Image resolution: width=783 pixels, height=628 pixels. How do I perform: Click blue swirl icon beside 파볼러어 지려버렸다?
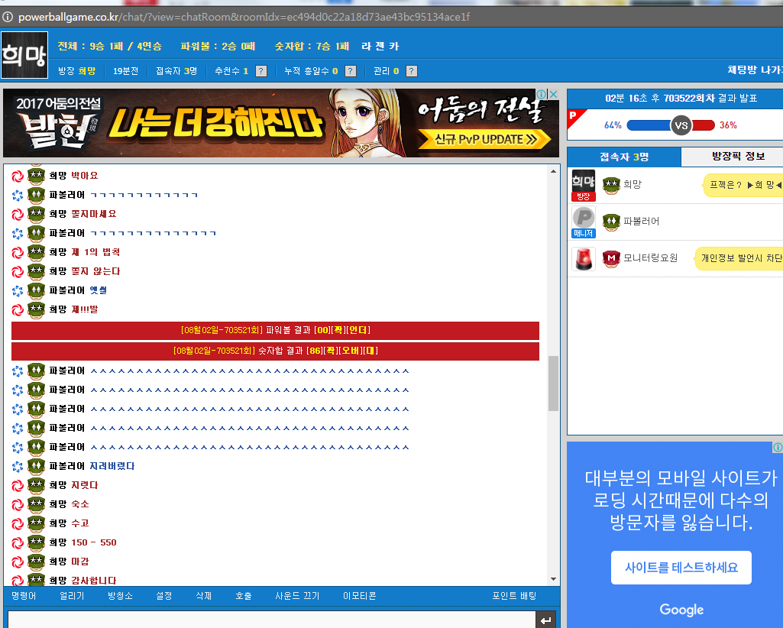[x=18, y=466]
